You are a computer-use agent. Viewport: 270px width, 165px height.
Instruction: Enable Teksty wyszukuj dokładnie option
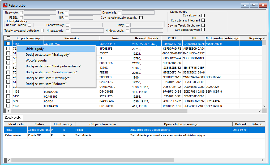tap(42, 31)
